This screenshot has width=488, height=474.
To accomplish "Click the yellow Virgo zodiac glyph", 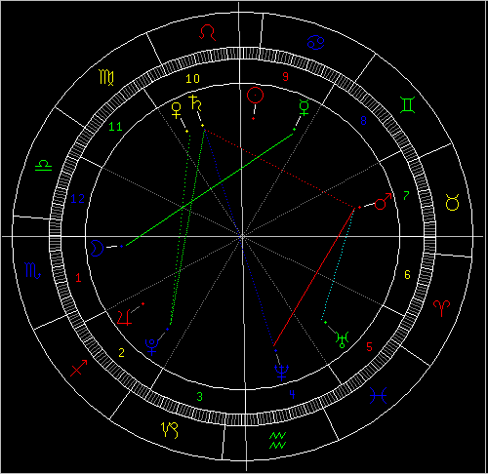I will tap(106, 77).
